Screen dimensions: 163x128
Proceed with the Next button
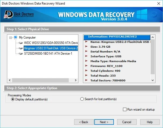click(x=104, y=122)
